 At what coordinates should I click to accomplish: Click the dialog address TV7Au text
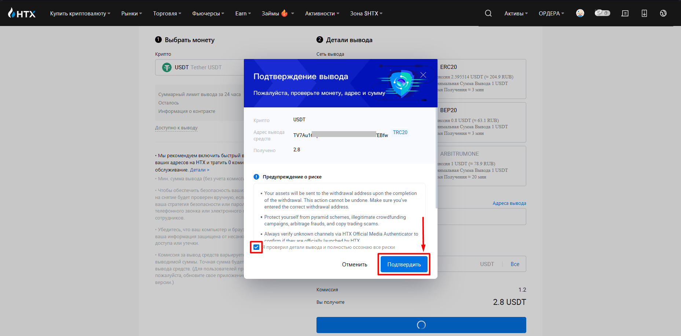340,135
